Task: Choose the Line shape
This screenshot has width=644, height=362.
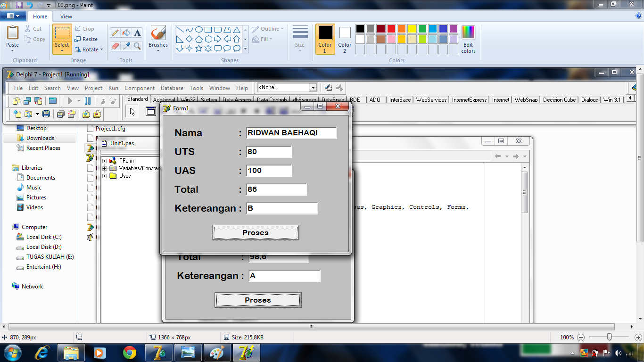Action: (x=180, y=29)
